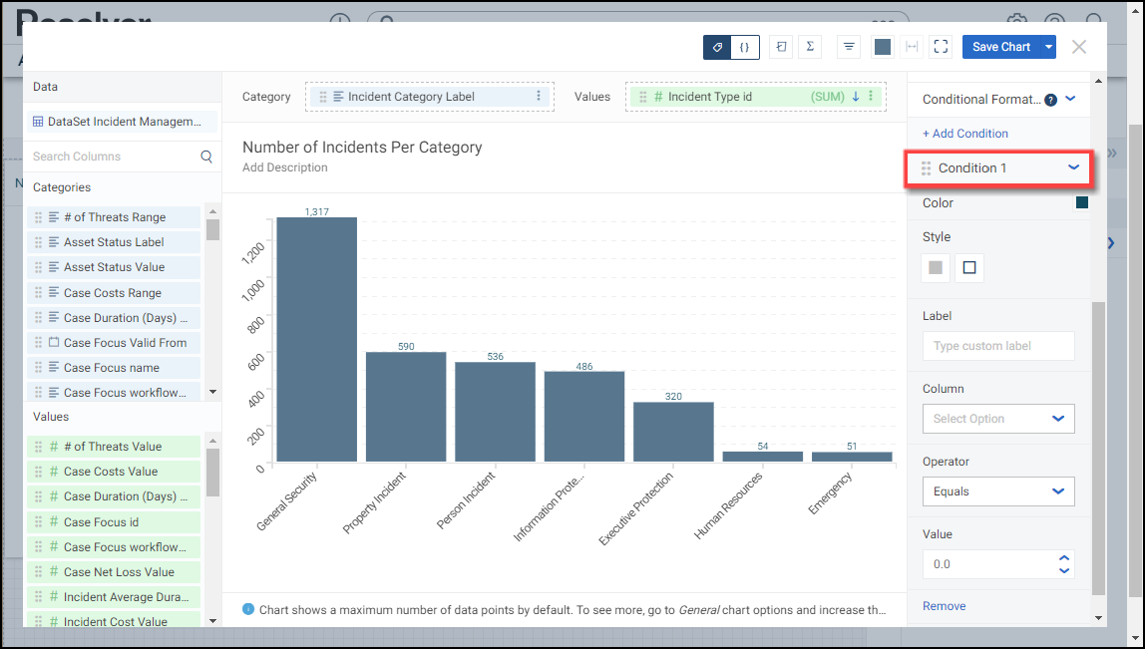Viewport: 1145px width, 649px height.
Task: Open the Condition 1 color swatch
Action: pyautogui.click(x=1082, y=203)
